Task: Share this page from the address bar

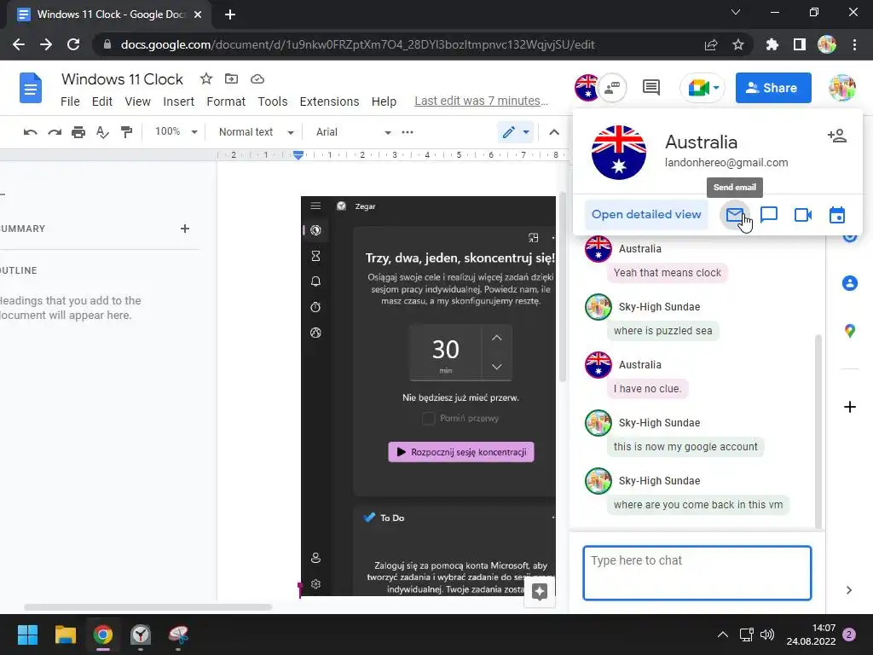Action: (x=711, y=44)
